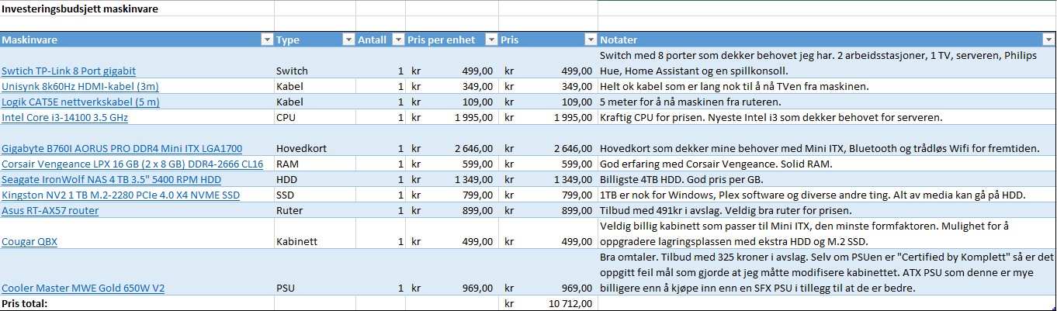Open the Corsair Vengeance LPX 16 GB link
This screenshot has height=311, width=1057.
coord(132,164)
